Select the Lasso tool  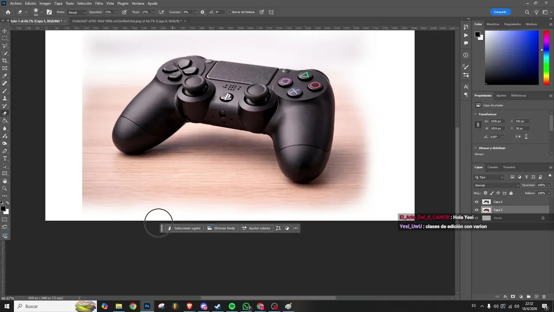click(5, 45)
